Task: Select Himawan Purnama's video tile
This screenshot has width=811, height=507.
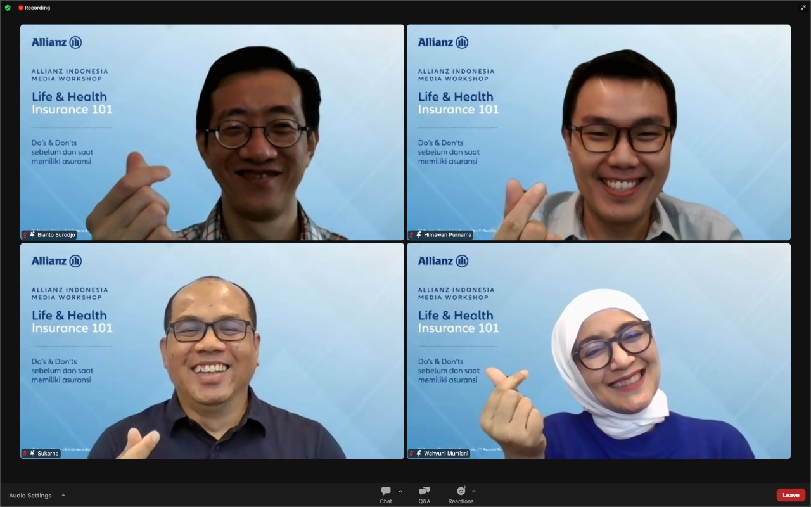Action: click(x=598, y=132)
